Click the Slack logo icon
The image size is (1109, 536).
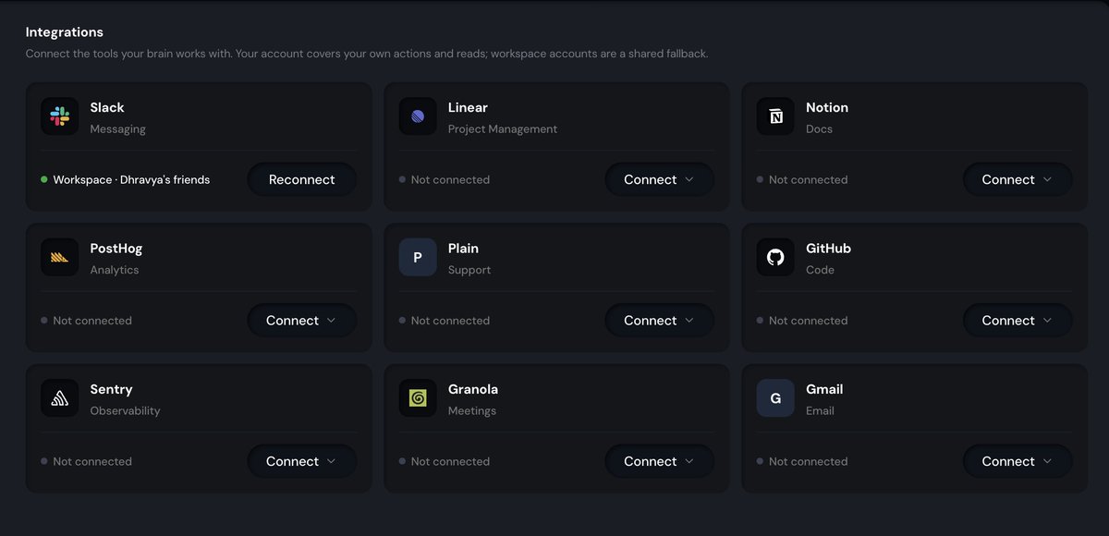click(x=59, y=116)
